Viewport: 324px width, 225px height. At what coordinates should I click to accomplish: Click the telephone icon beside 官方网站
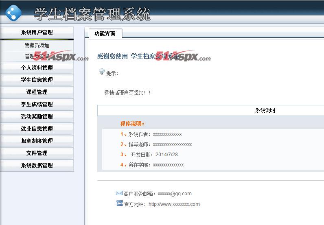pos(119,203)
